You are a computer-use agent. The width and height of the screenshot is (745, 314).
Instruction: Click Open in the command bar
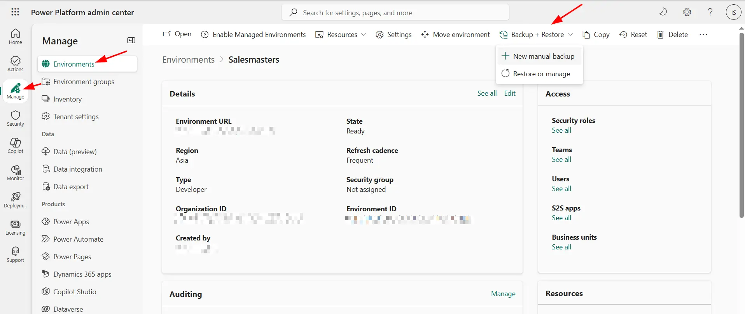tap(177, 34)
